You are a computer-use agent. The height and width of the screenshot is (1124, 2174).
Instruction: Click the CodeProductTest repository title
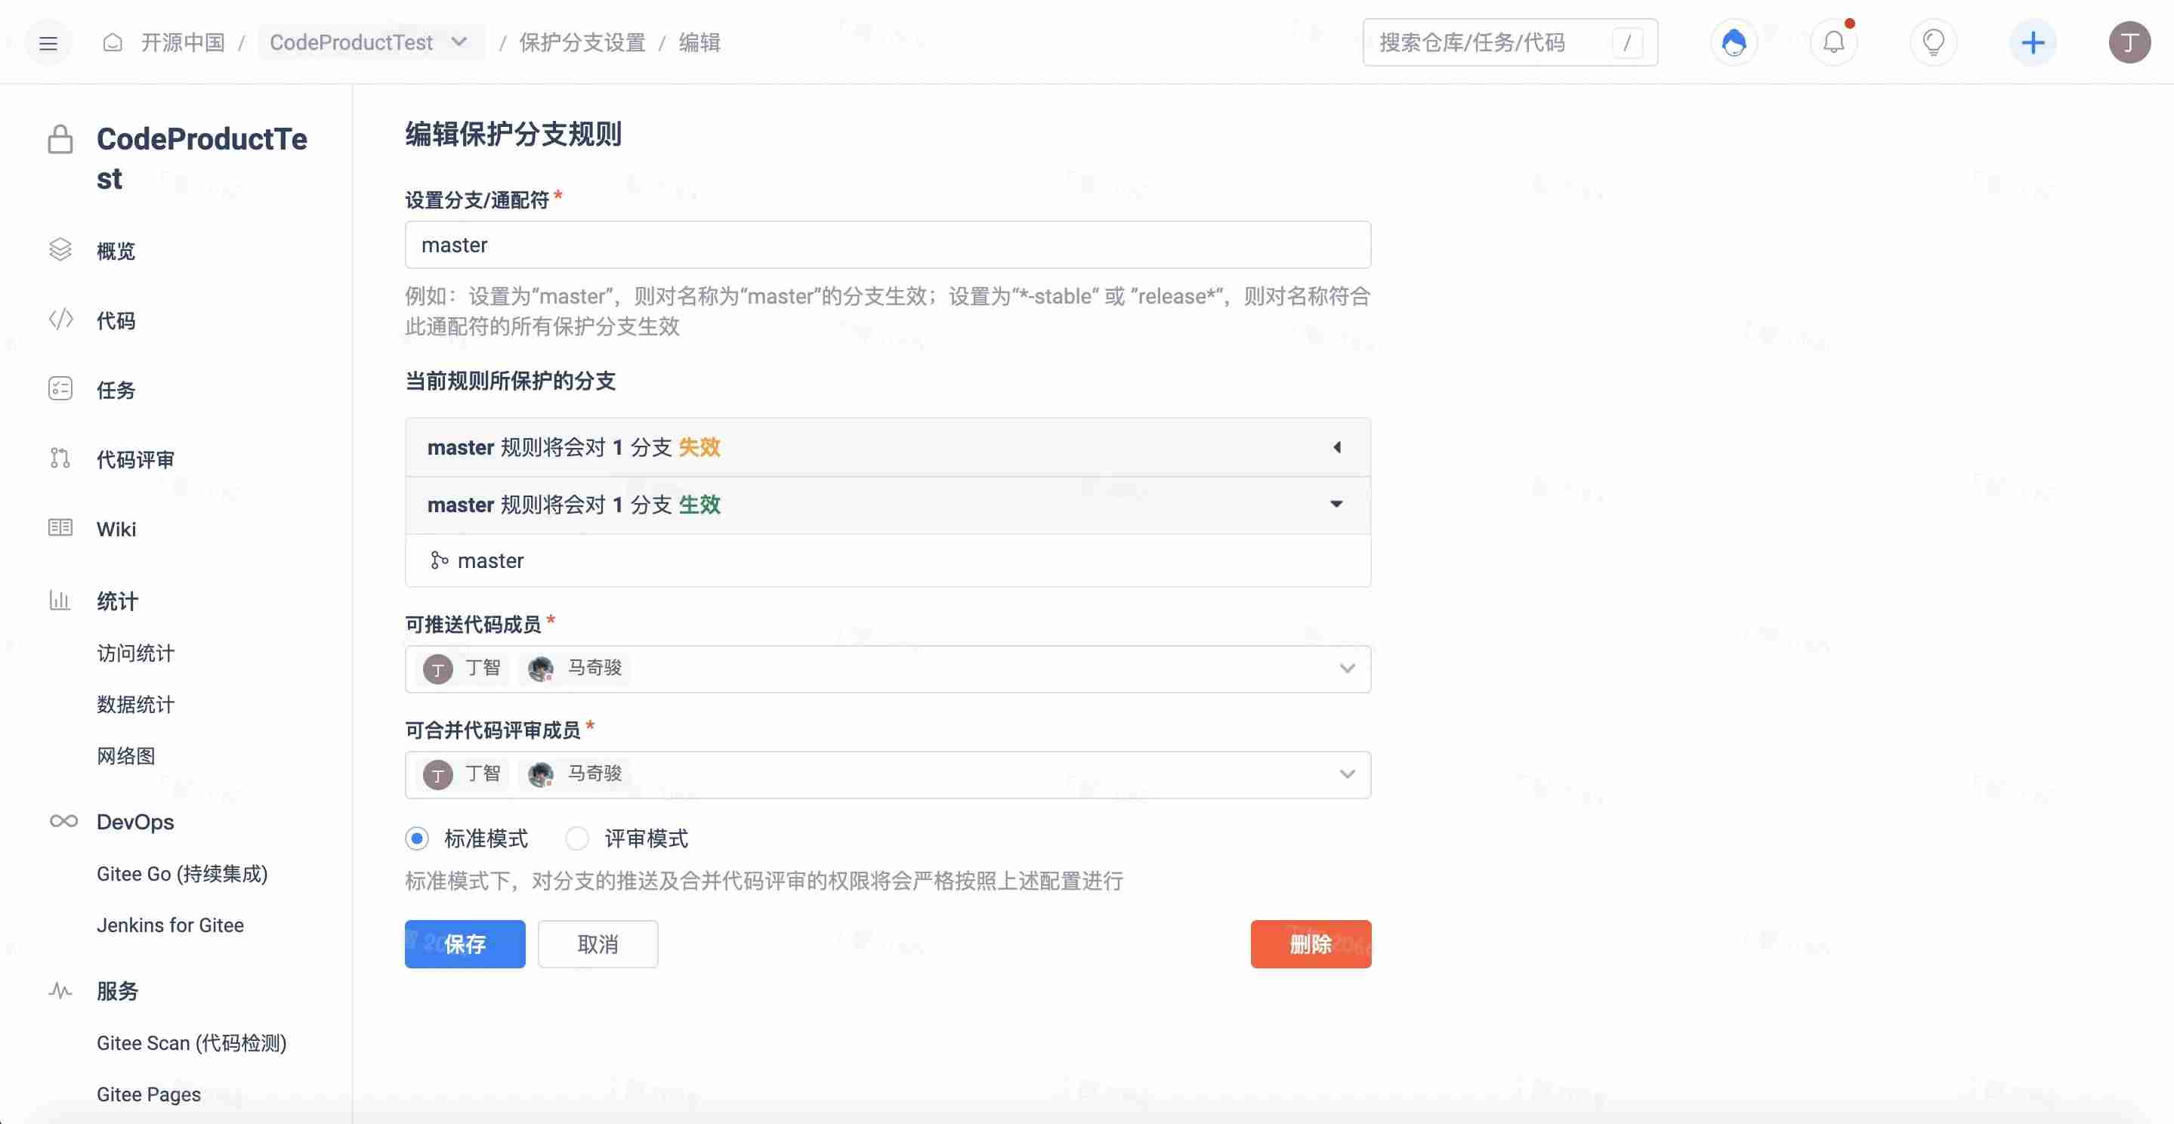[x=202, y=159]
